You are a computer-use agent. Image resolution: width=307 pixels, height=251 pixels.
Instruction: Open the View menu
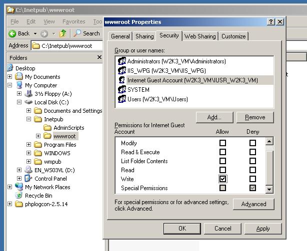(x=49, y=21)
